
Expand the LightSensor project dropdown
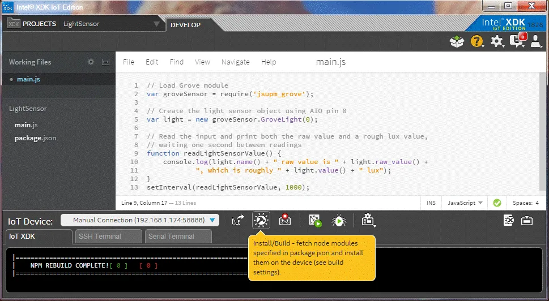[156, 24]
